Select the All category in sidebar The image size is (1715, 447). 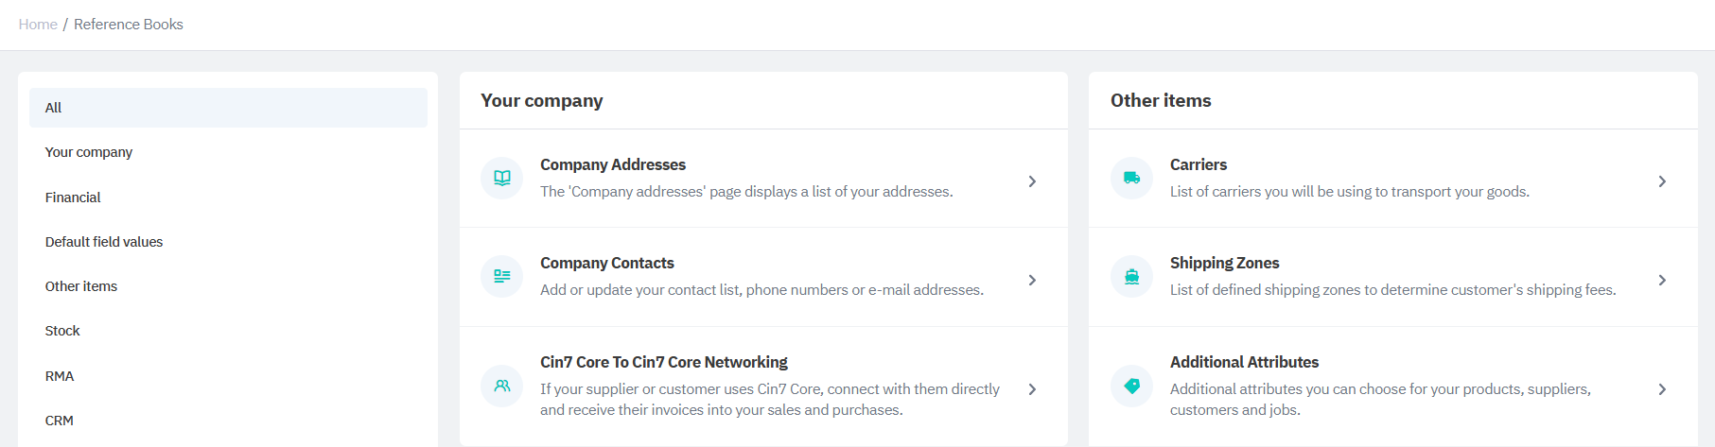click(x=54, y=108)
